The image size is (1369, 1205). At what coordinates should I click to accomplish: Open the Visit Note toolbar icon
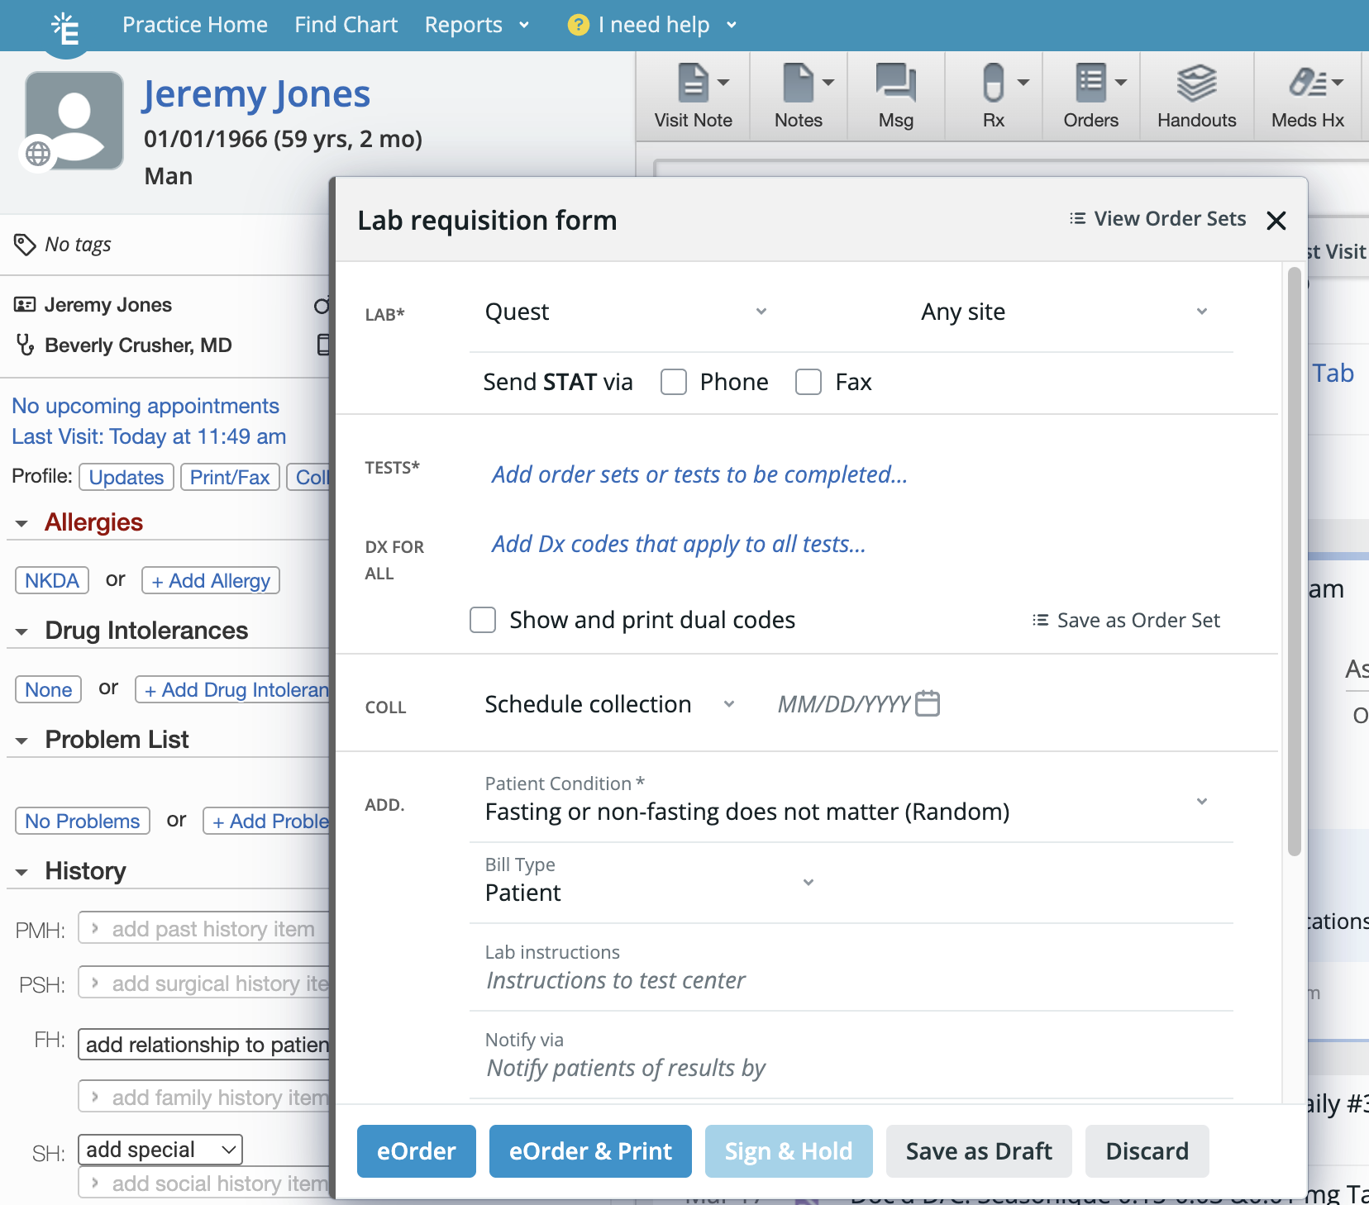(x=693, y=83)
